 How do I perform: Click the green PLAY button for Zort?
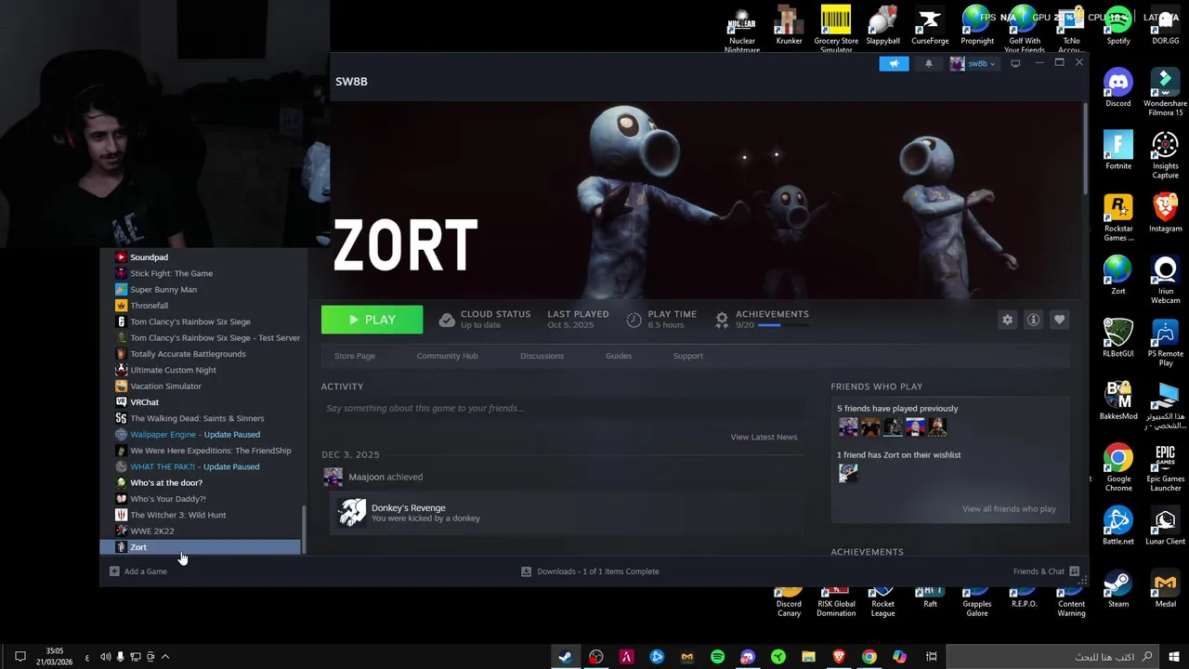point(372,320)
